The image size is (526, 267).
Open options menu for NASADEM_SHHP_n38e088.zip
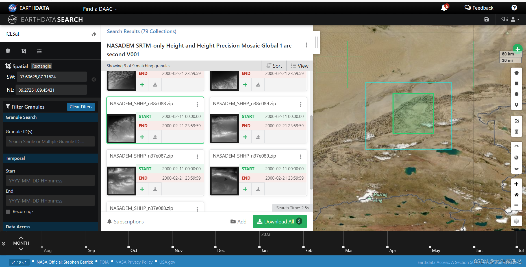click(197, 104)
